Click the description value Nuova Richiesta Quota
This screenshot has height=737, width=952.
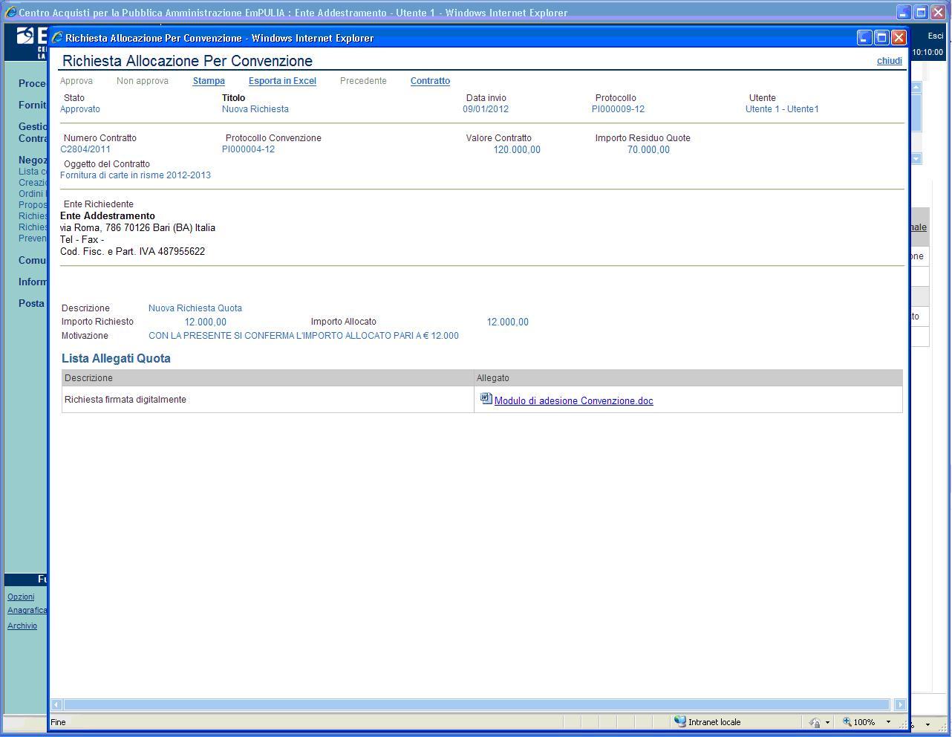(195, 308)
